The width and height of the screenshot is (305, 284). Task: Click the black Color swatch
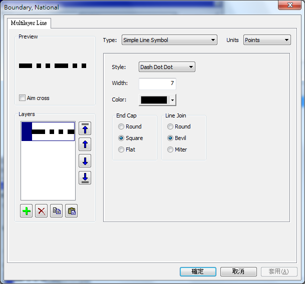pyautogui.click(x=154, y=100)
